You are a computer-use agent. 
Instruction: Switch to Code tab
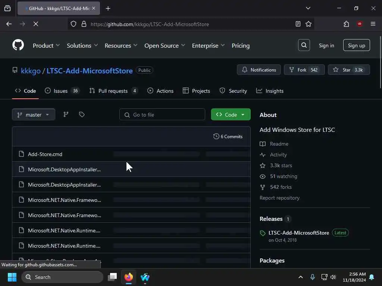(25, 91)
